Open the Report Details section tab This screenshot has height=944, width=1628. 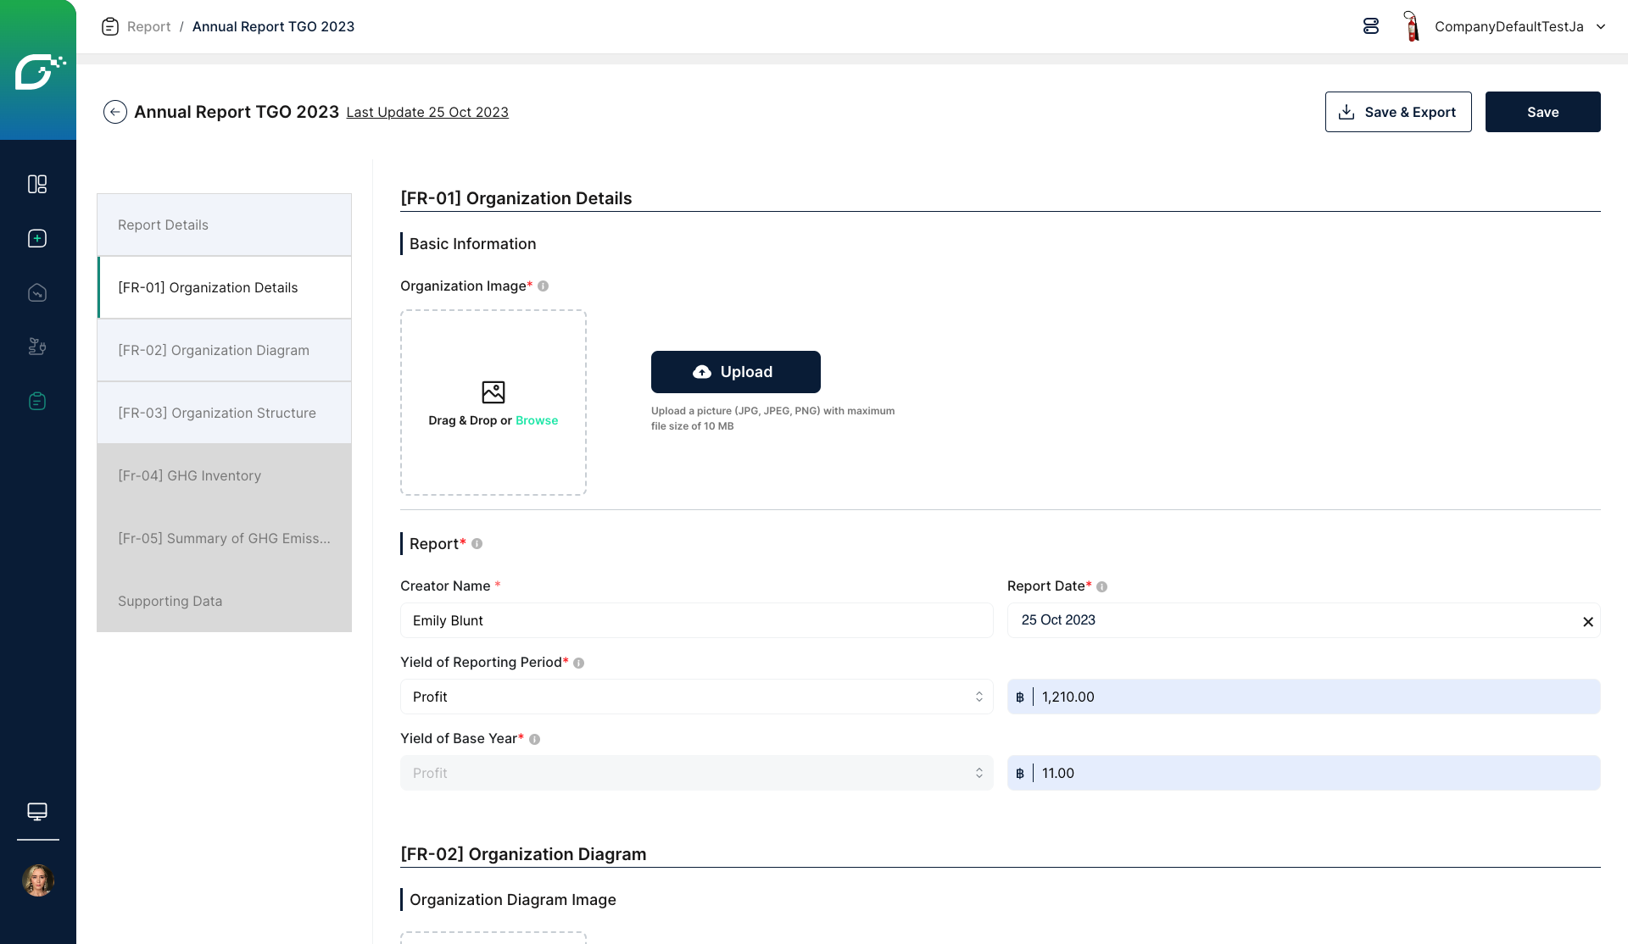tap(225, 225)
